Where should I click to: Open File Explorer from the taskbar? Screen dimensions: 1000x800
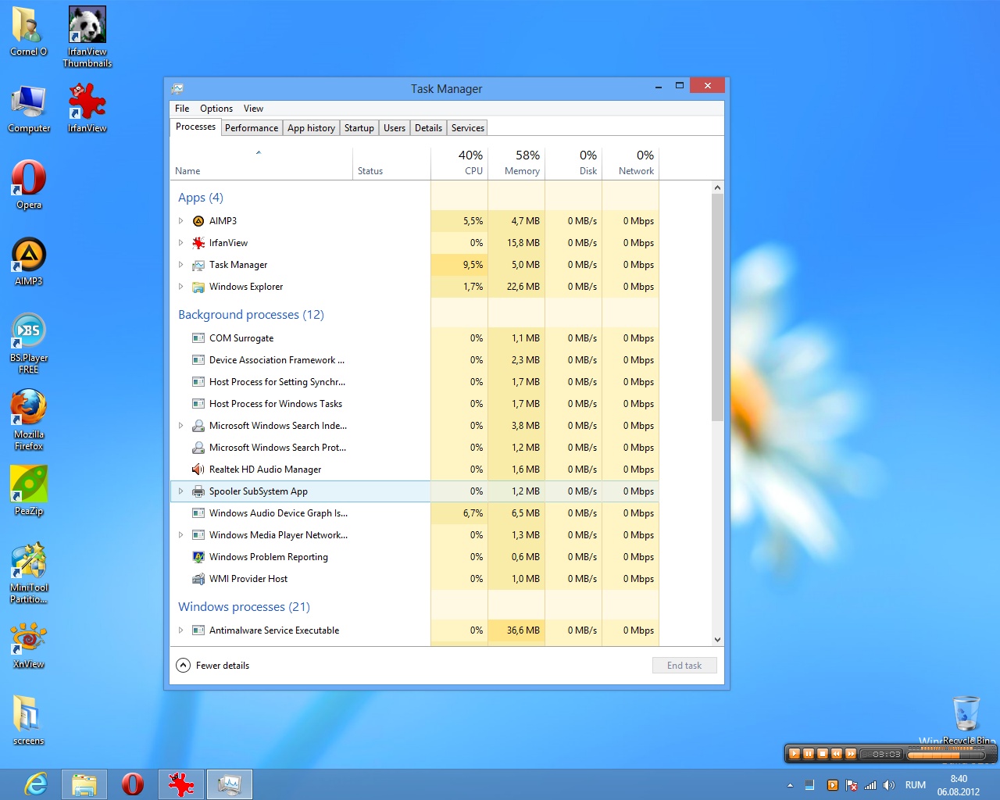click(x=84, y=784)
